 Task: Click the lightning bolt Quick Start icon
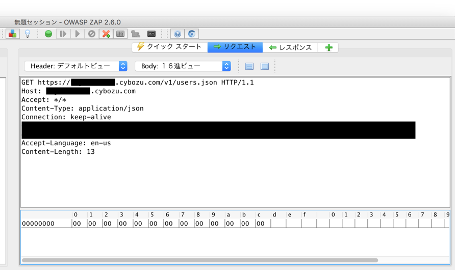pyautogui.click(x=140, y=47)
